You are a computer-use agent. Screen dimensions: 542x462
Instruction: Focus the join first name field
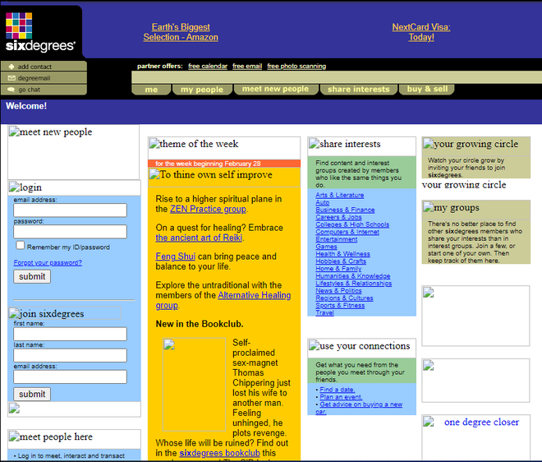coord(70,334)
